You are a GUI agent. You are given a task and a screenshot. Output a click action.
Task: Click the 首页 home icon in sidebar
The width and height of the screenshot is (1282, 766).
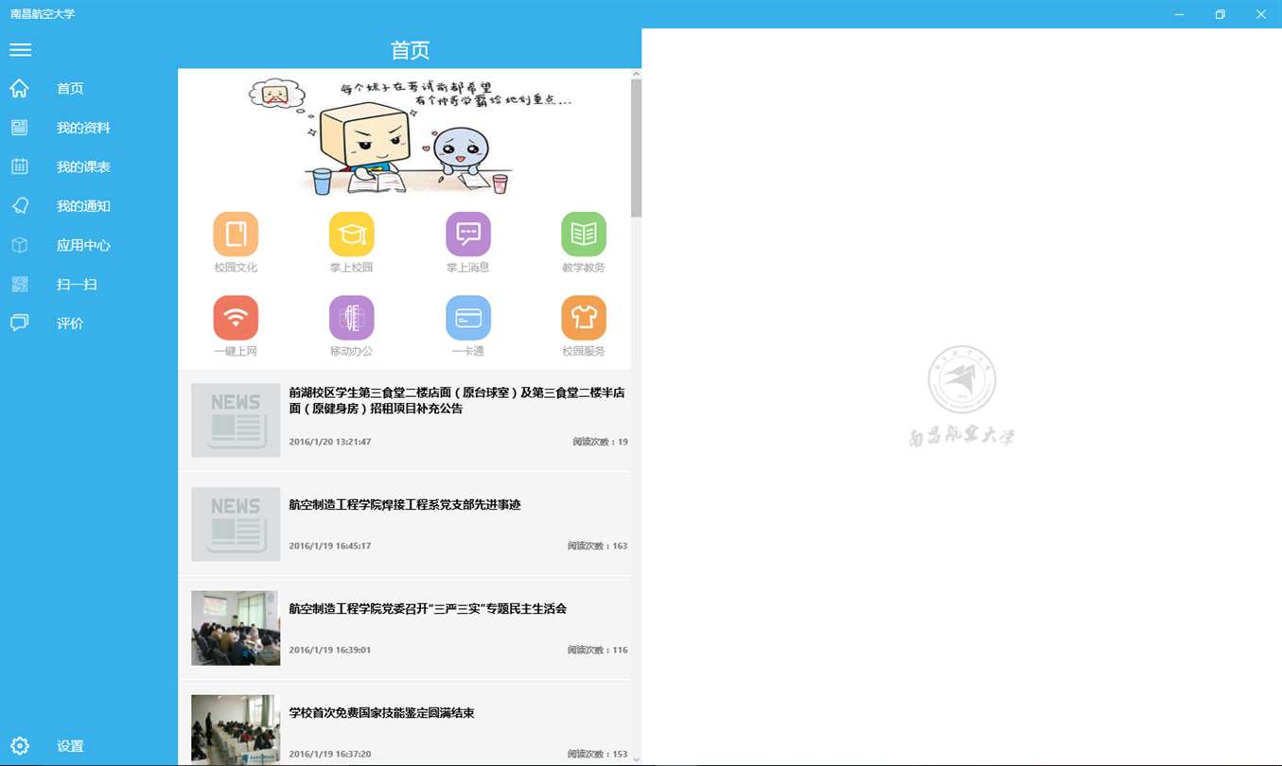pos(19,89)
